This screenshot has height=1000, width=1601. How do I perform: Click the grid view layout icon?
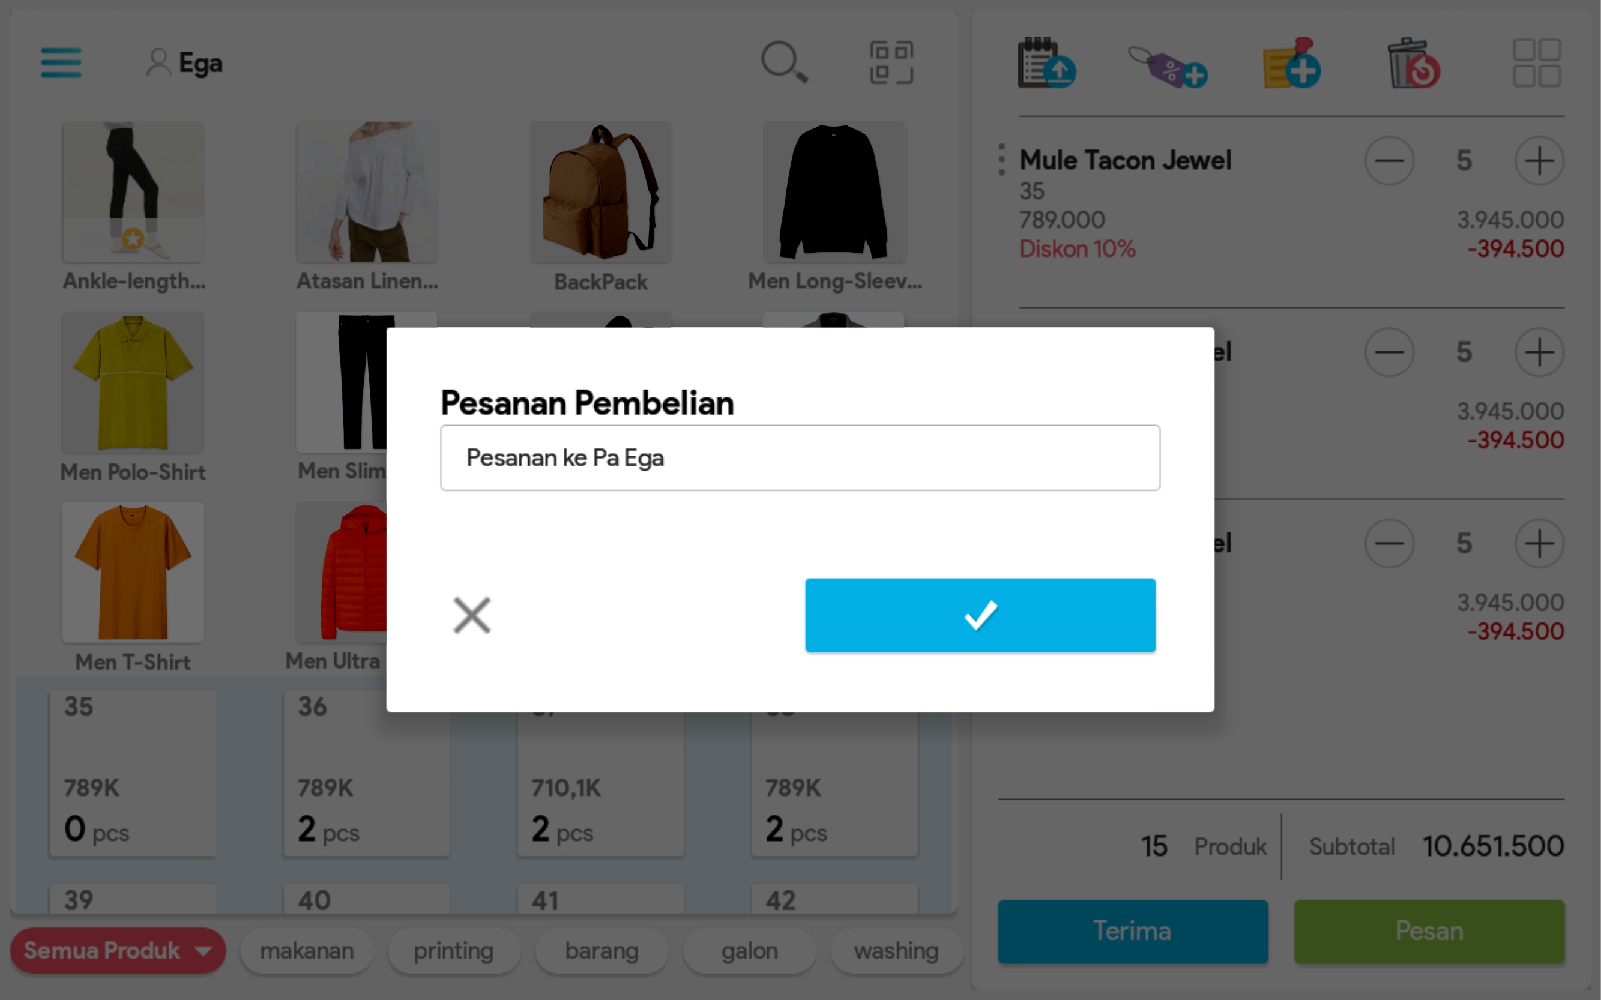(x=1536, y=63)
